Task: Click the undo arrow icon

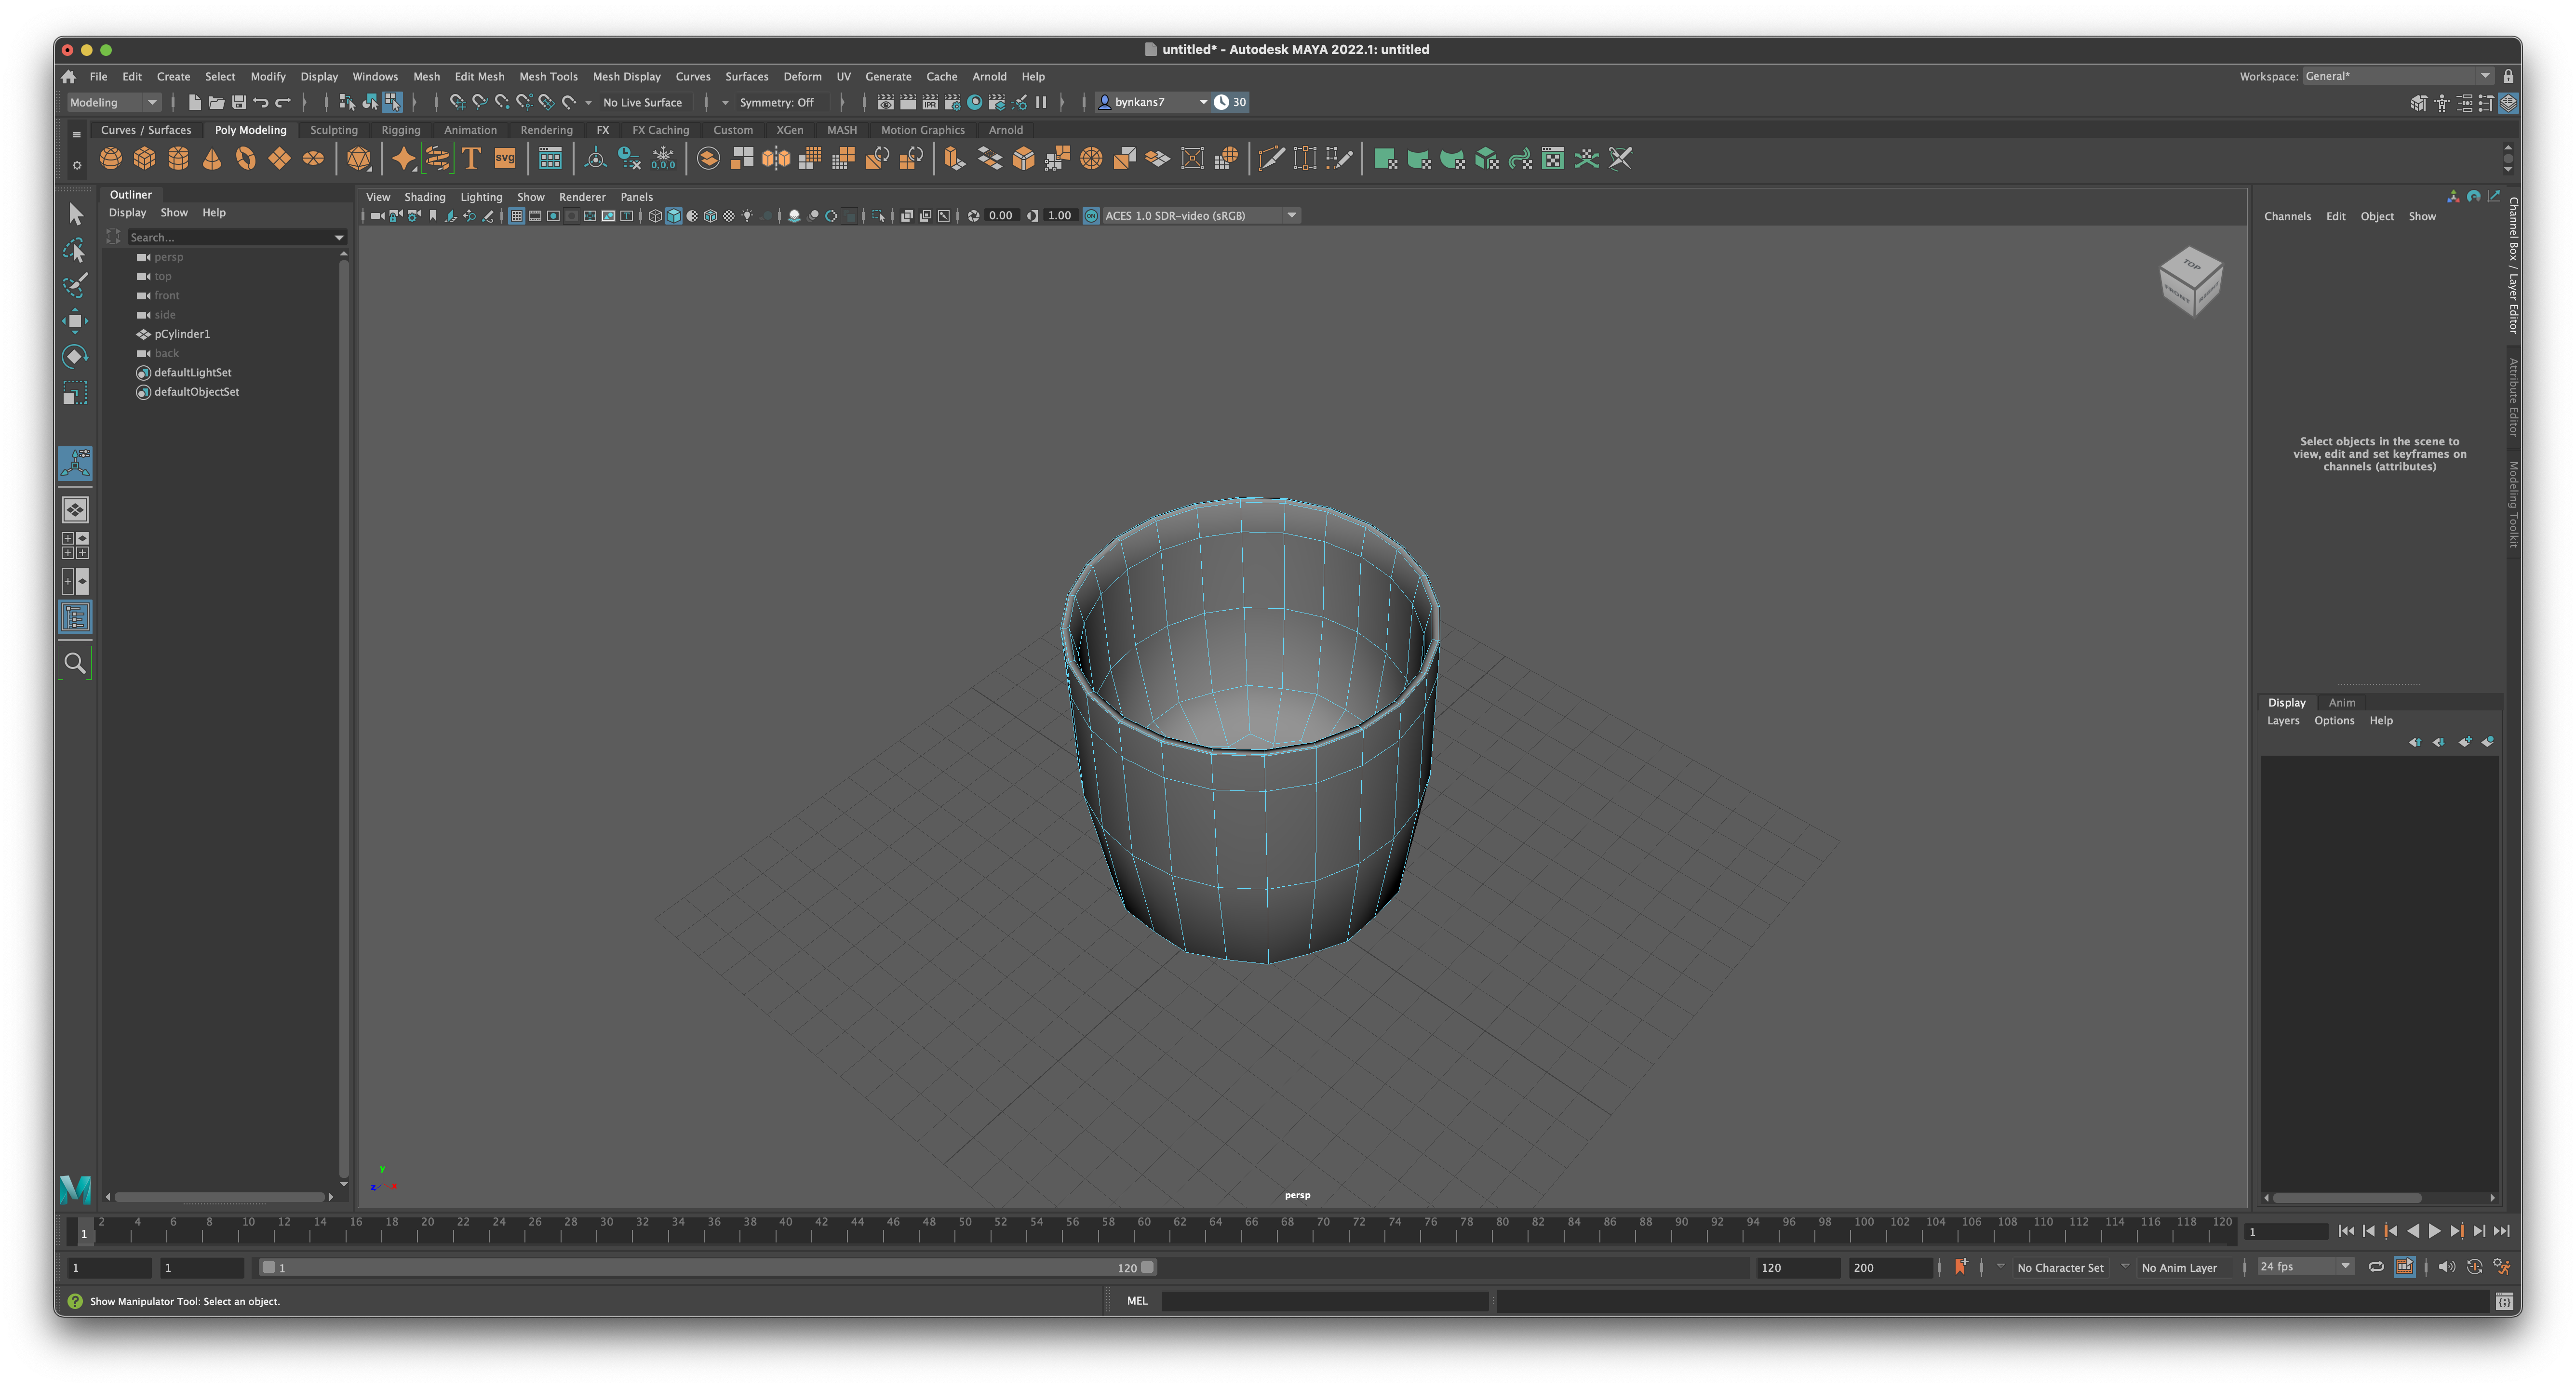Action: (x=261, y=102)
